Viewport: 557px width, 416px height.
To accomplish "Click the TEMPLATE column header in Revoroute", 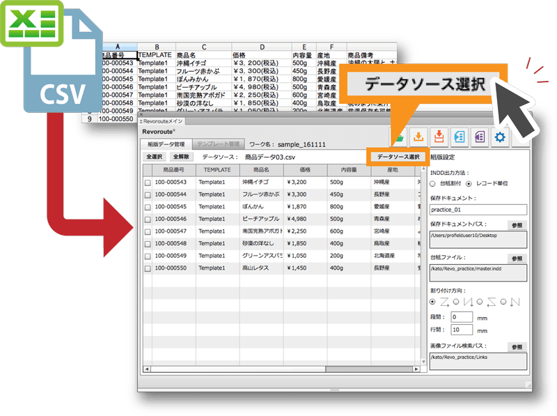I will (217, 170).
